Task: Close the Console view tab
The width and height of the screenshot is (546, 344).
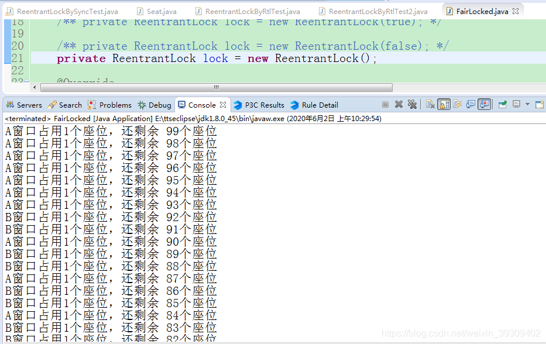Action: pyautogui.click(x=223, y=105)
